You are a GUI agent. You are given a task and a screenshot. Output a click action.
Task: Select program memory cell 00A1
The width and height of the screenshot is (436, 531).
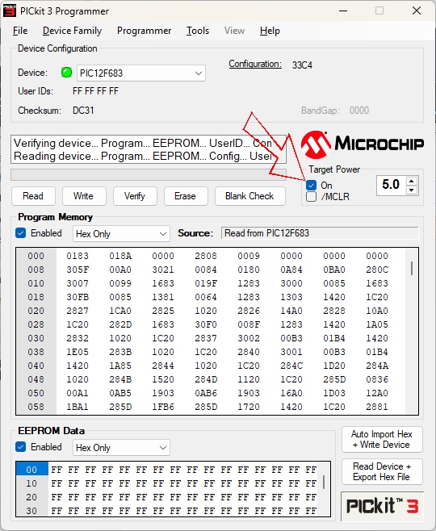coord(78,393)
